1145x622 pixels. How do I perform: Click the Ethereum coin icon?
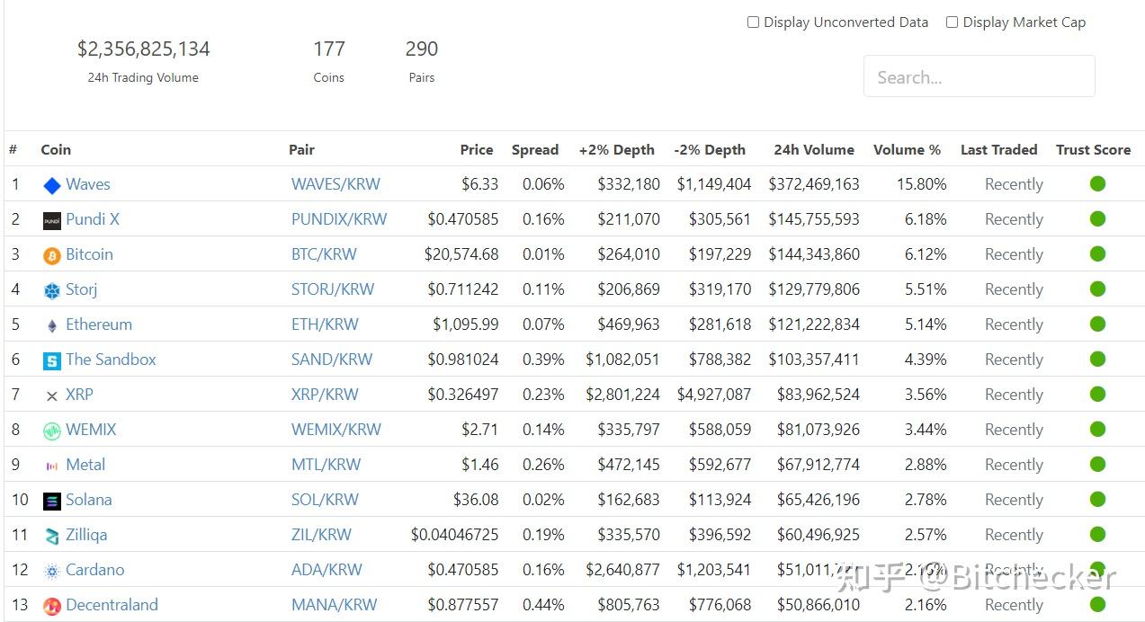coord(52,325)
